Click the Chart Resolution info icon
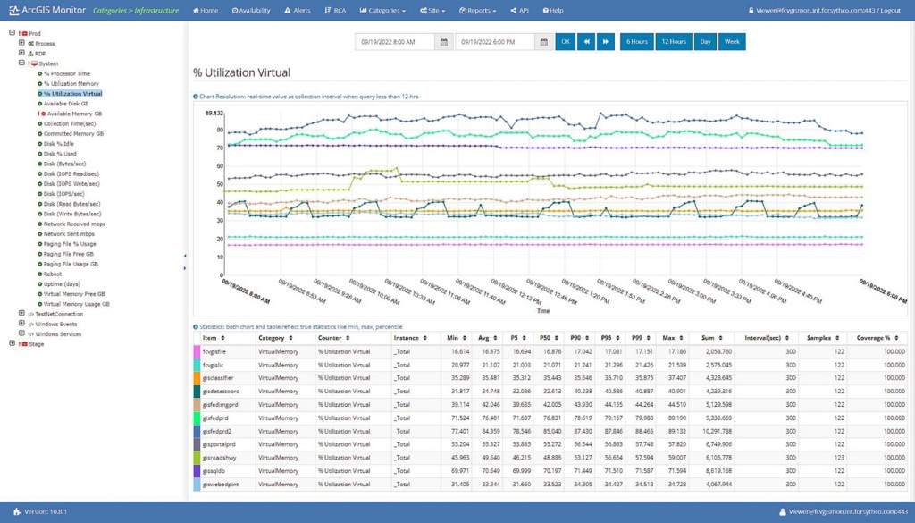The height and width of the screenshot is (523, 915). (x=196, y=96)
